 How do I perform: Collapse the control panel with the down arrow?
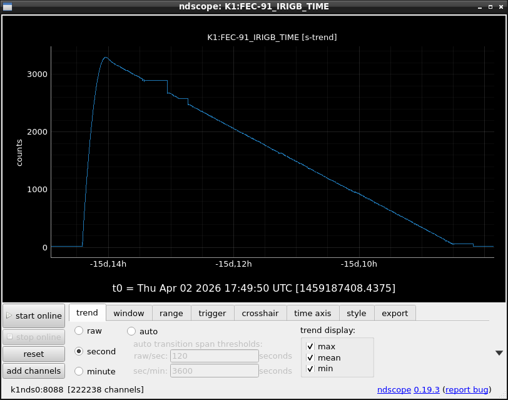click(498, 353)
